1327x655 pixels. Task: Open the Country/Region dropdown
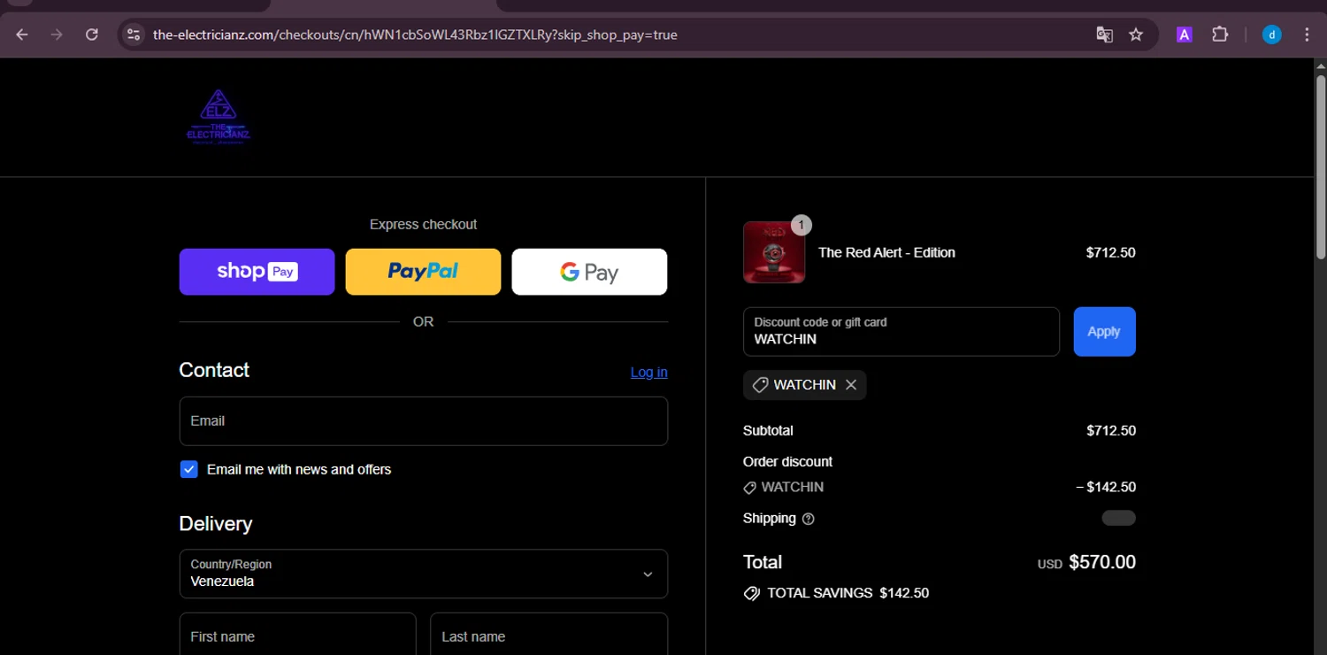(x=423, y=574)
